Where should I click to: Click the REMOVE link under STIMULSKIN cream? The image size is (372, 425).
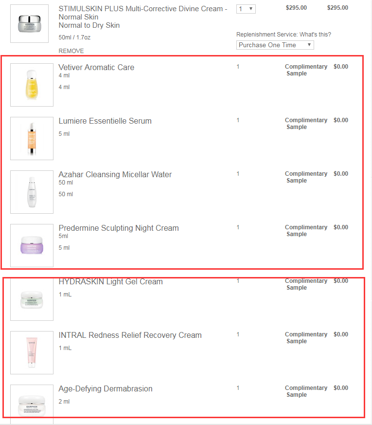click(x=71, y=51)
